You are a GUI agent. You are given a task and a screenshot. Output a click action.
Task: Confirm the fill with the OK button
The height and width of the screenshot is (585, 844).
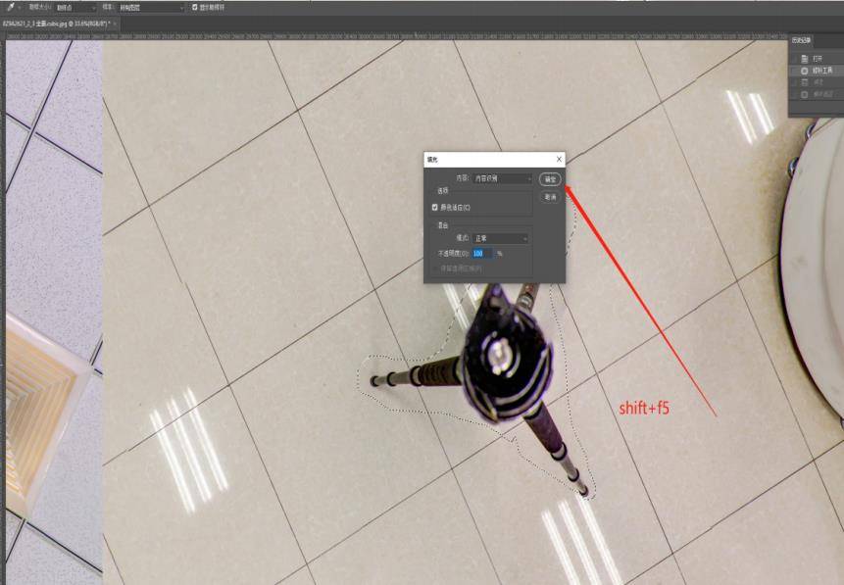549,179
